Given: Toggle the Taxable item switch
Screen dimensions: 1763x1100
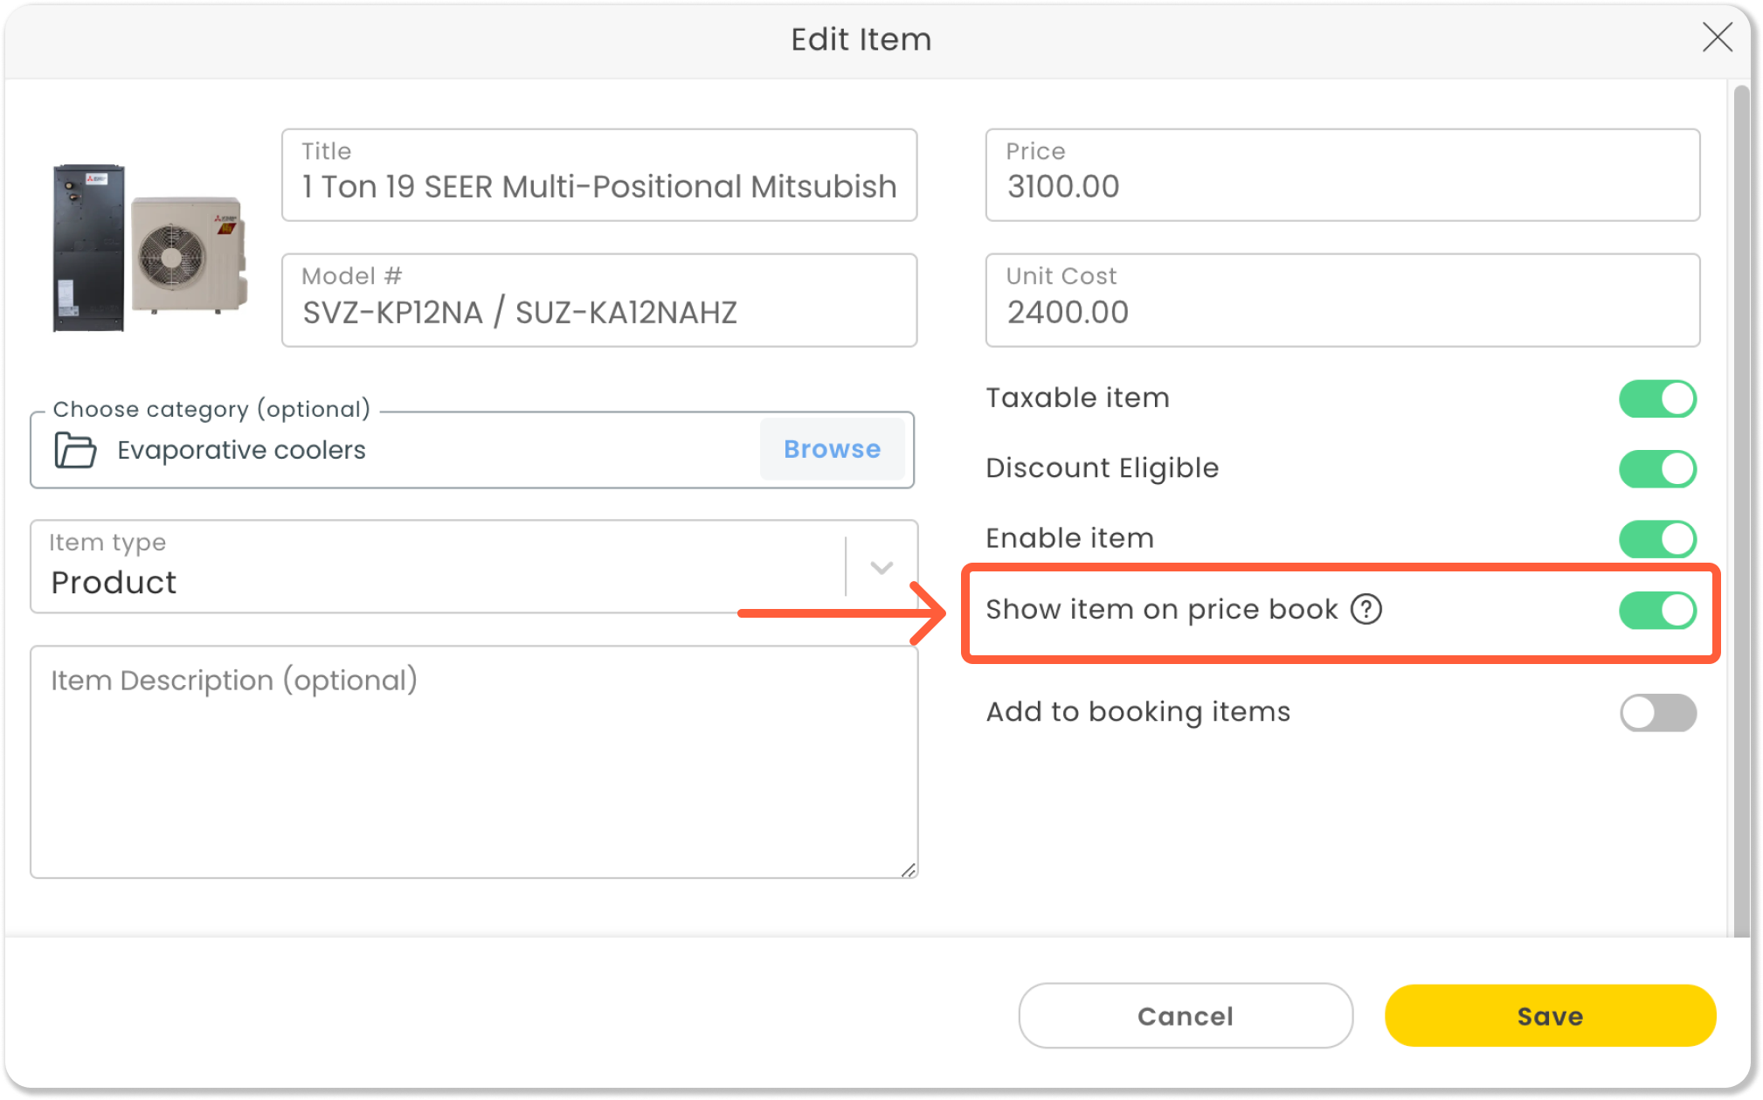Looking at the screenshot, I should coord(1656,399).
